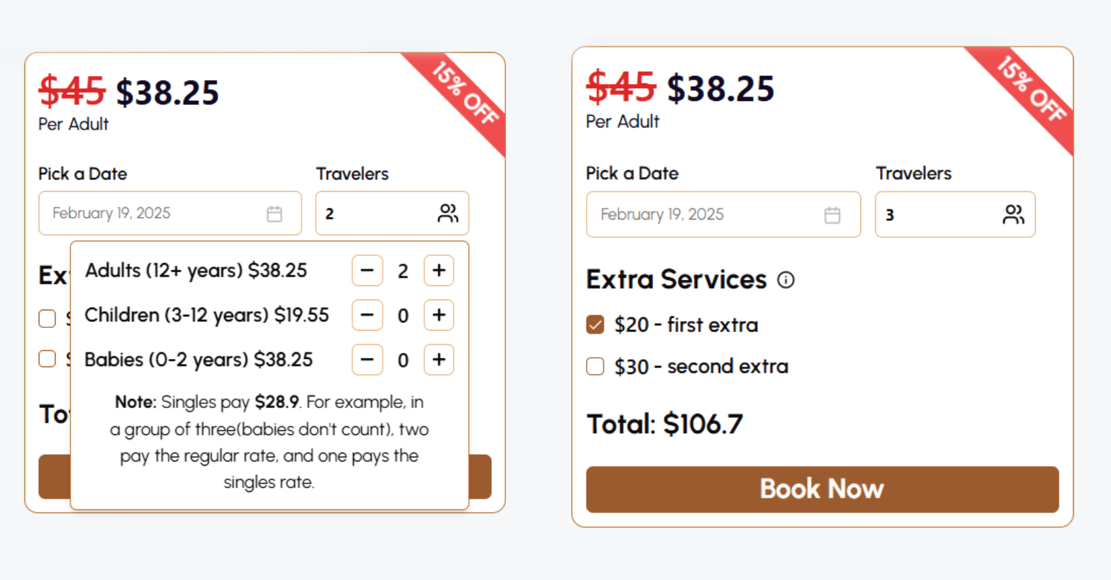Click calendar icon in left date field
The width and height of the screenshot is (1111, 580).
click(x=274, y=214)
